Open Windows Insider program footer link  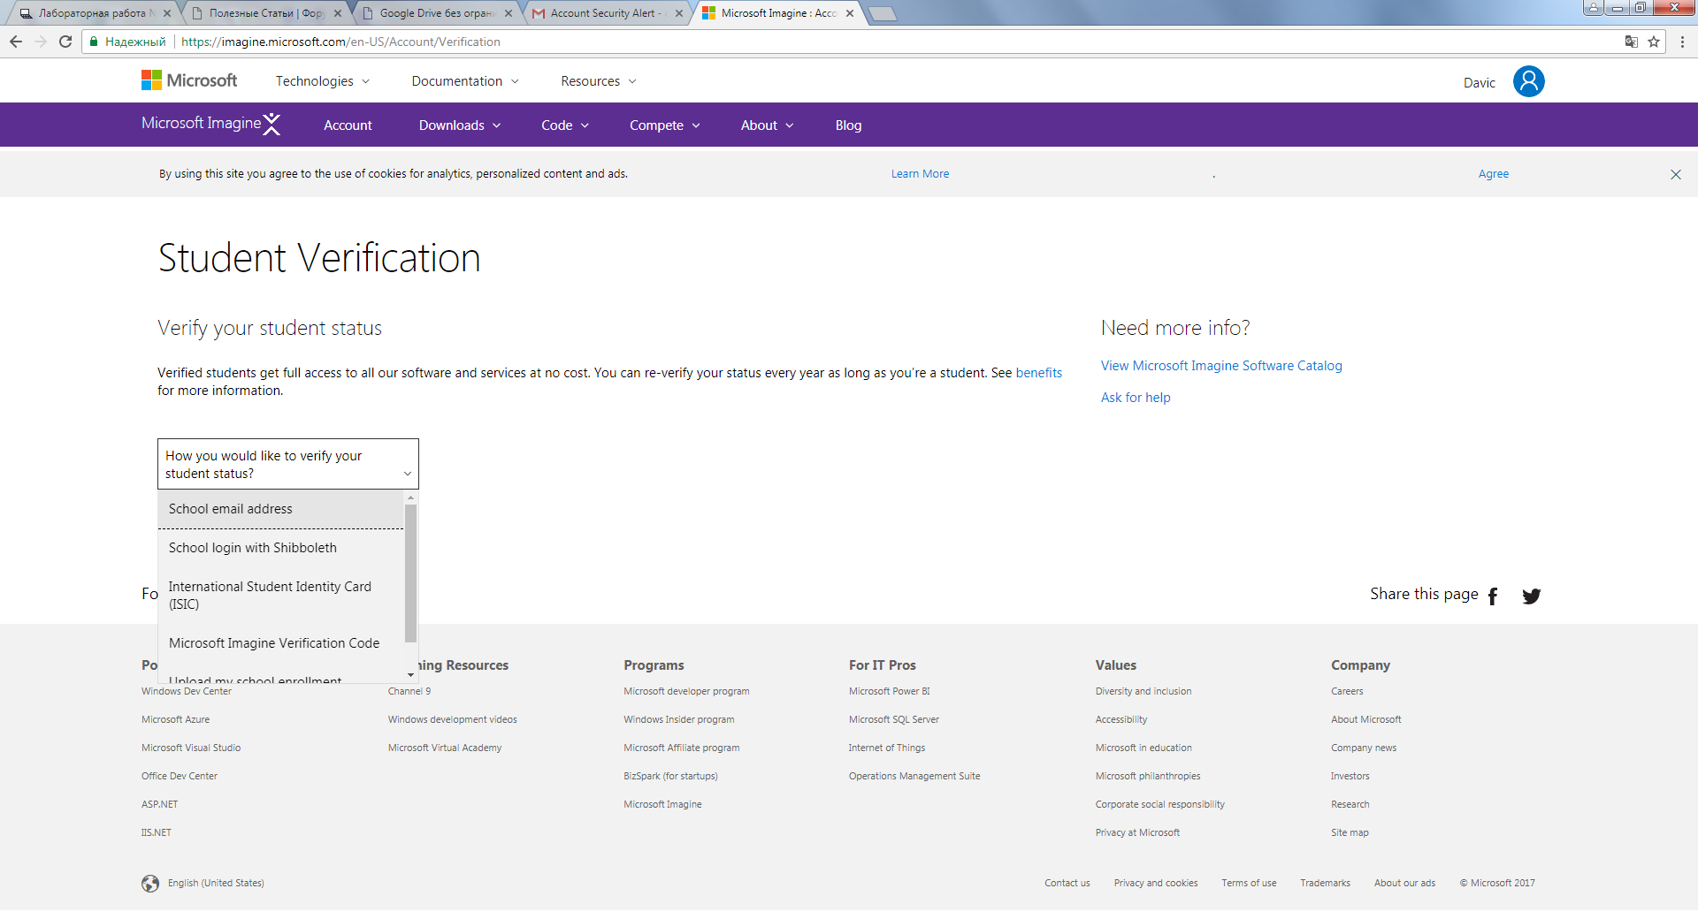click(x=678, y=719)
